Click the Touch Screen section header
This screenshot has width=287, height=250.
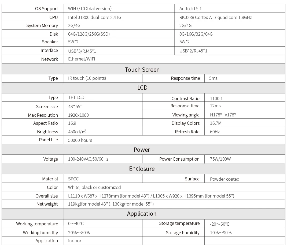click(x=142, y=70)
